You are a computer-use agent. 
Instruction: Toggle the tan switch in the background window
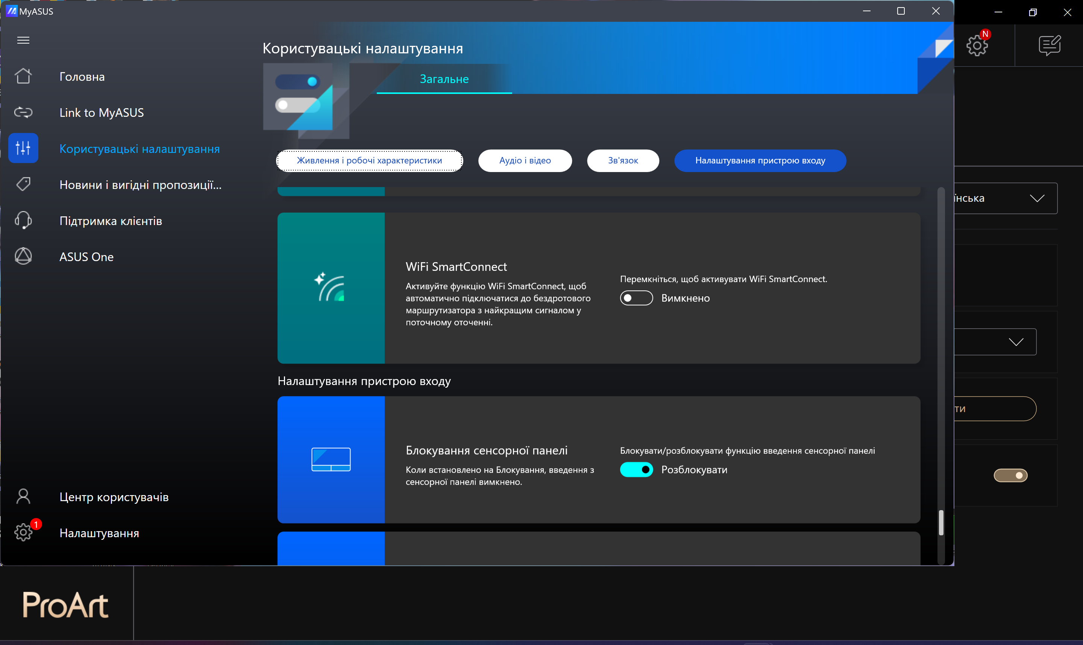coord(1010,476)
